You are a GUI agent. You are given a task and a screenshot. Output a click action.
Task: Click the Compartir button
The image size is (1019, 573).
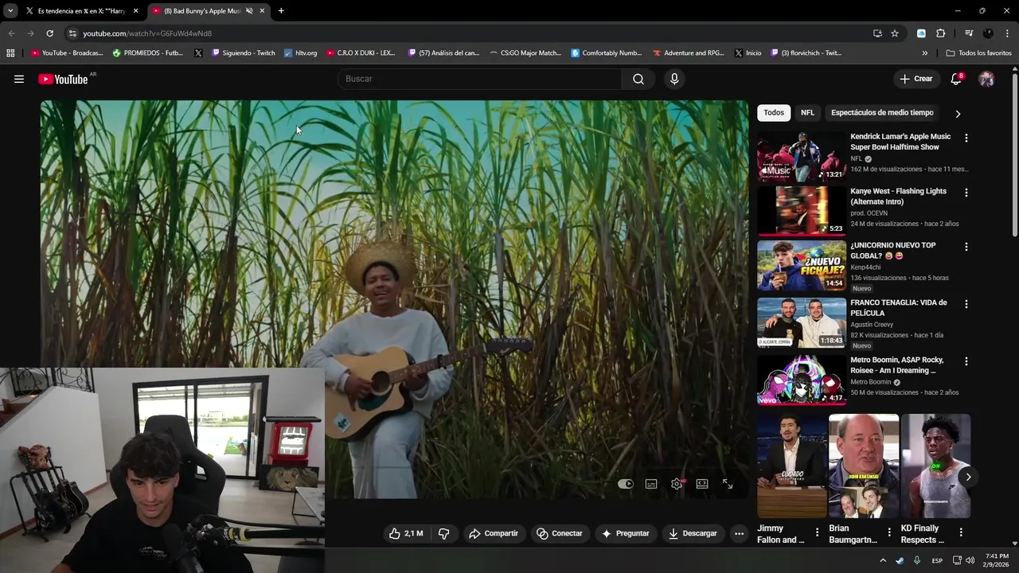coord(493,533)
